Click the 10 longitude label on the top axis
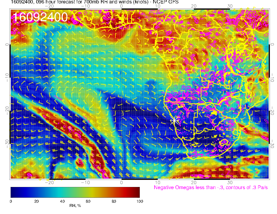 pos(158,6)
